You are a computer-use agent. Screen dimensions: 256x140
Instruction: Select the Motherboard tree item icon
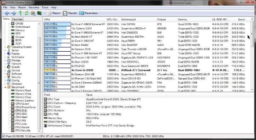click(x=13, y=27)
